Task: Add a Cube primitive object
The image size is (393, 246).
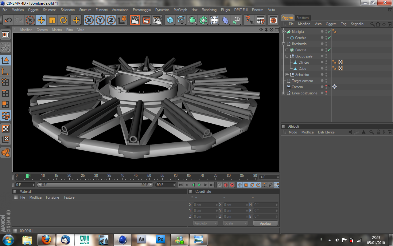Action: click(170, 20)
